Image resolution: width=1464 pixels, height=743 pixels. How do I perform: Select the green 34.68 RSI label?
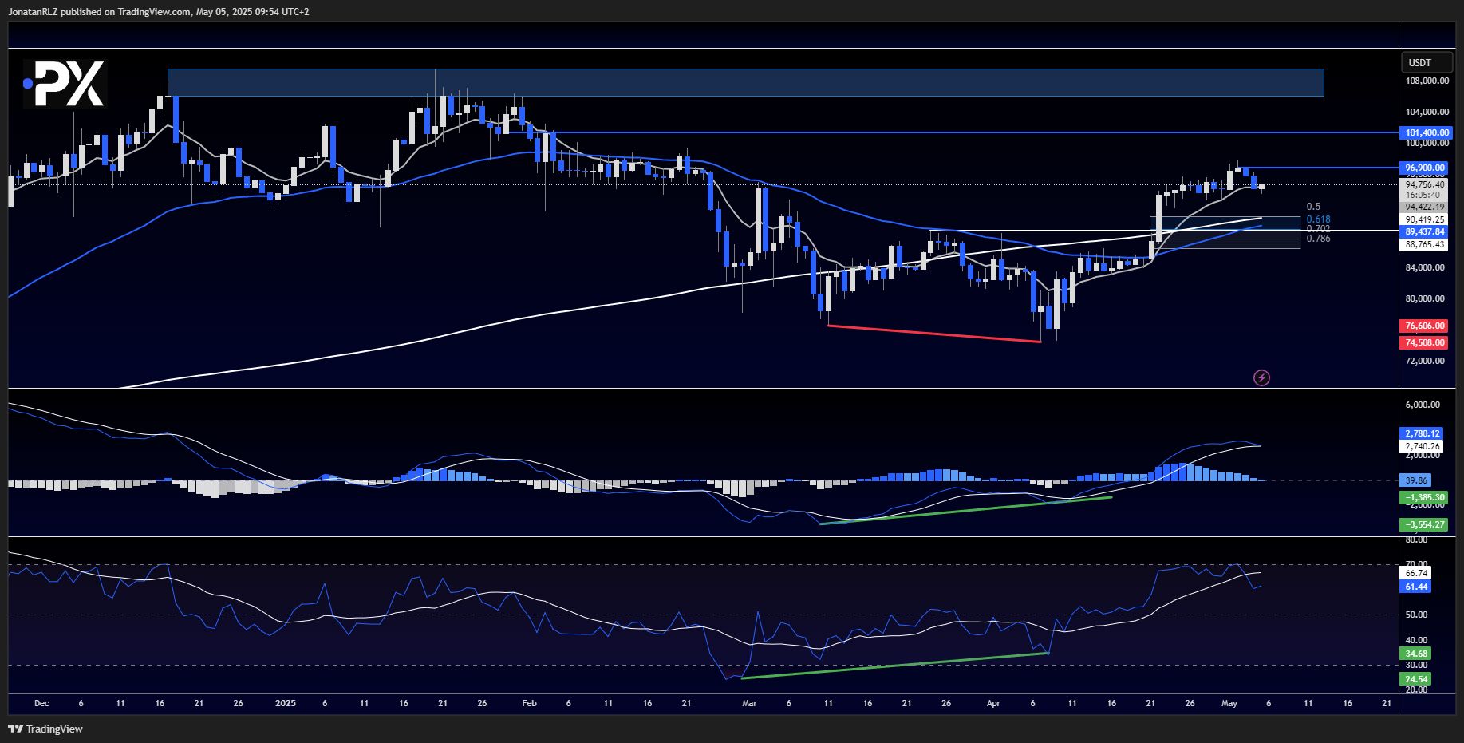[1416, 654]
